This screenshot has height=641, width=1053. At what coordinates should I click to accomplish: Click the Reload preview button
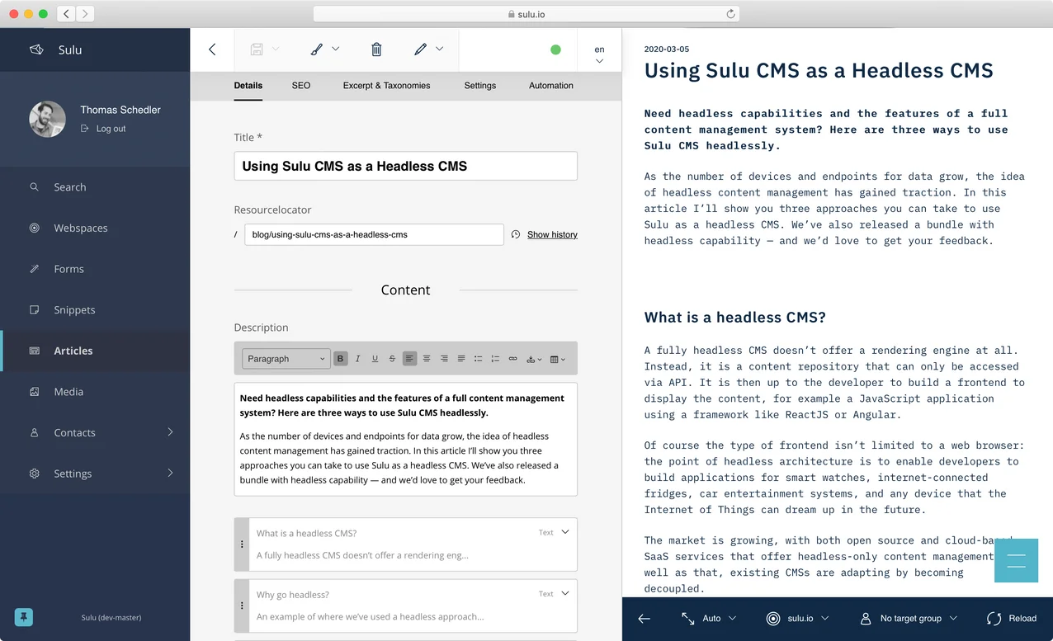[x=1012, y=618]
